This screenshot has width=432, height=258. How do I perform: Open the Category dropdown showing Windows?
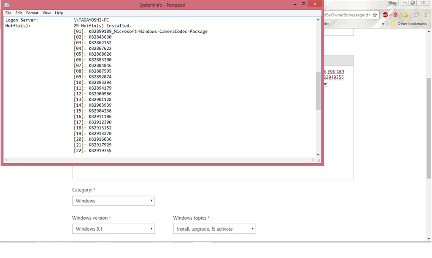pos(113,201)
